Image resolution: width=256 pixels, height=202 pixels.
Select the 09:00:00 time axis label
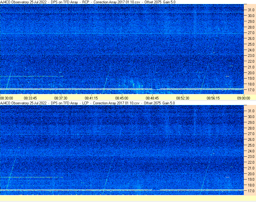(x=244, y=98)
